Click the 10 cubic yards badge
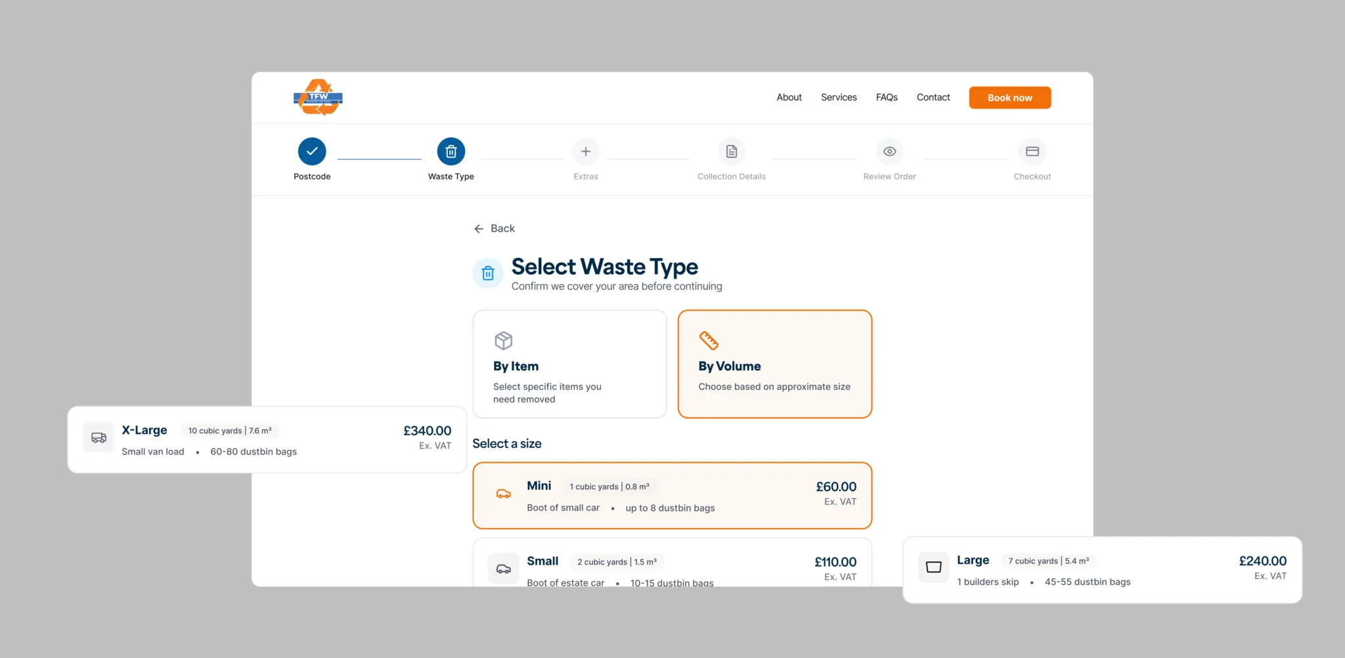 230,431
